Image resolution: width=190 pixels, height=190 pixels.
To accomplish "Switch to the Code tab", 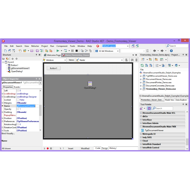I will coord(98,148).
